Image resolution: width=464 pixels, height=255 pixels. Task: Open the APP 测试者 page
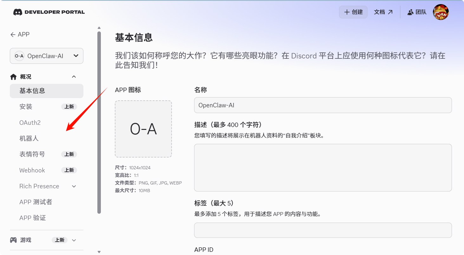coord(47,202)
